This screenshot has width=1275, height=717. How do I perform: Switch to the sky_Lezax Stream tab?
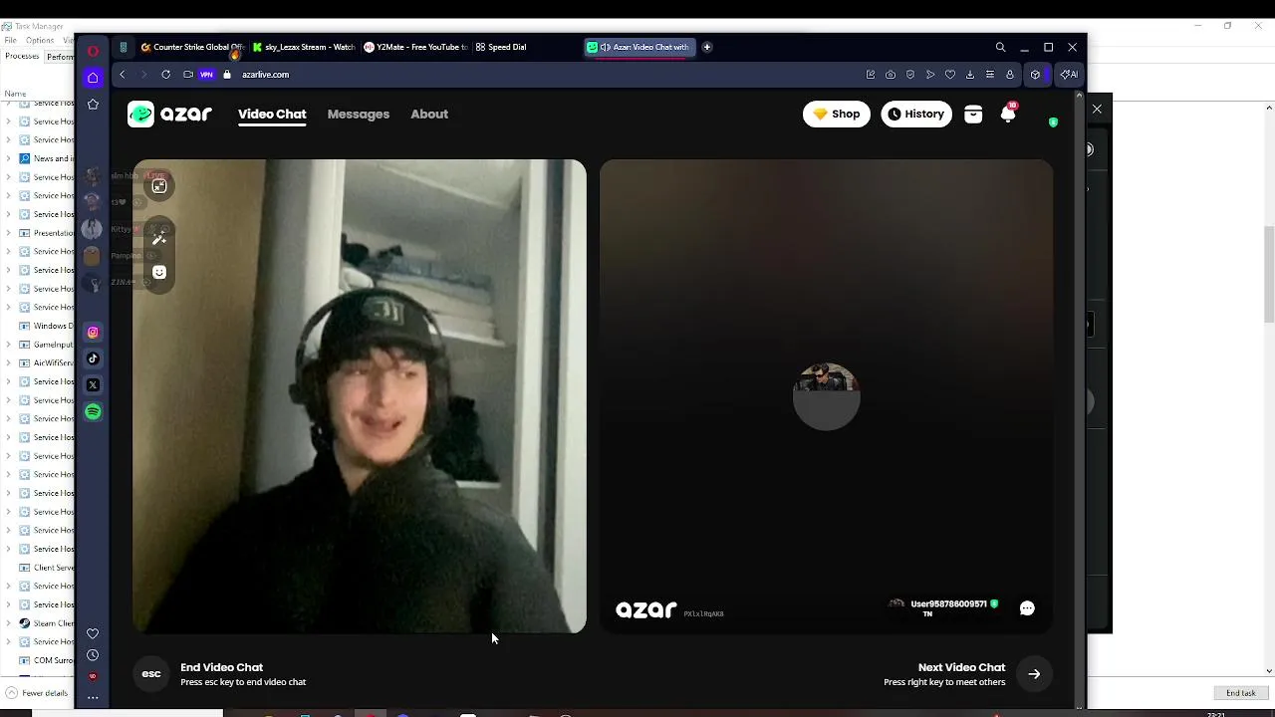(x=304, y=47)
